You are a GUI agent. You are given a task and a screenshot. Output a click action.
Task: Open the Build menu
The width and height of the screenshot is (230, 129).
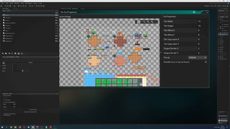[11, 3]
